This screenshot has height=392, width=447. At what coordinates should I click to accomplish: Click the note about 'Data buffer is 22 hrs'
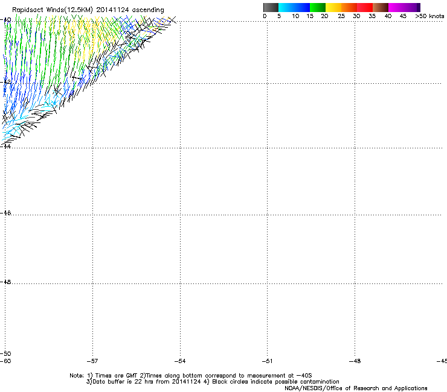tap(213, 382)
